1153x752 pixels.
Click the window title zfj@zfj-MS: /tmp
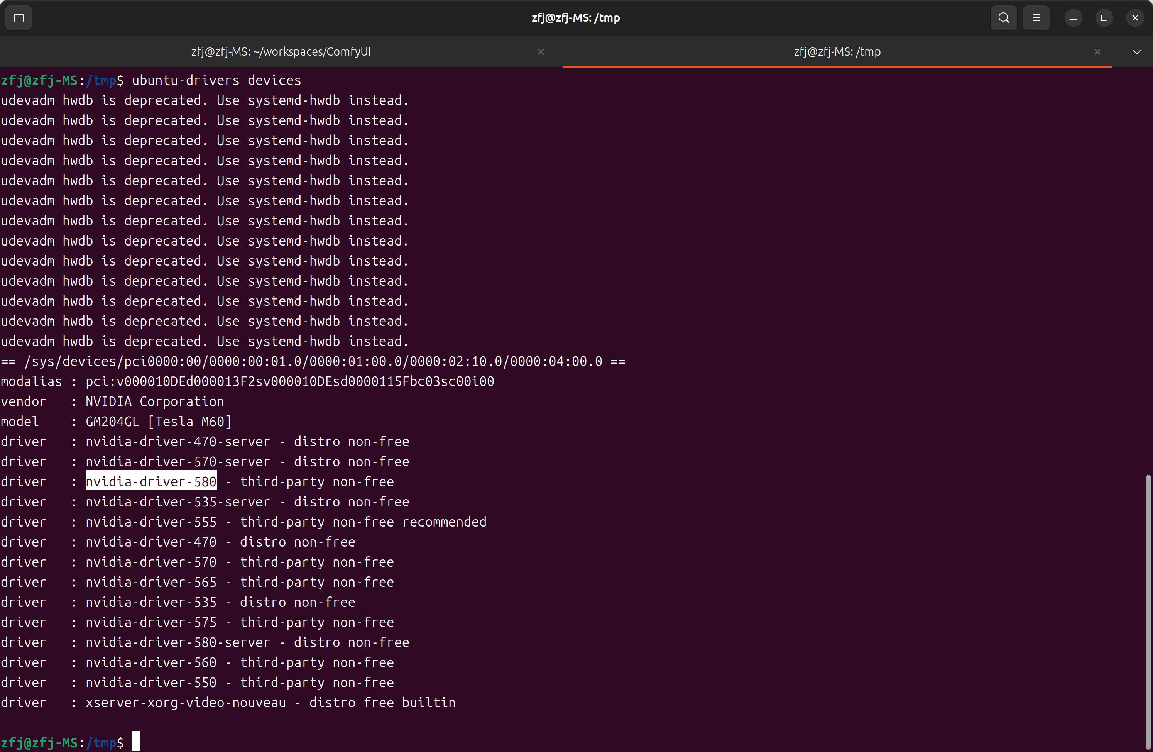[575, 18]
